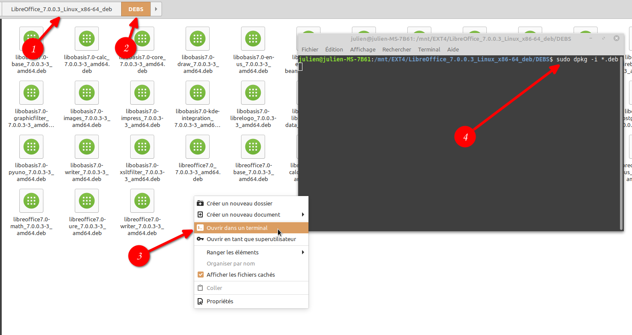This screenshot has width=632, height=335.
Task: Go to the LibreOffice_7.0.0.3_Linux_x86-64_deb path button
Action: 61,9
